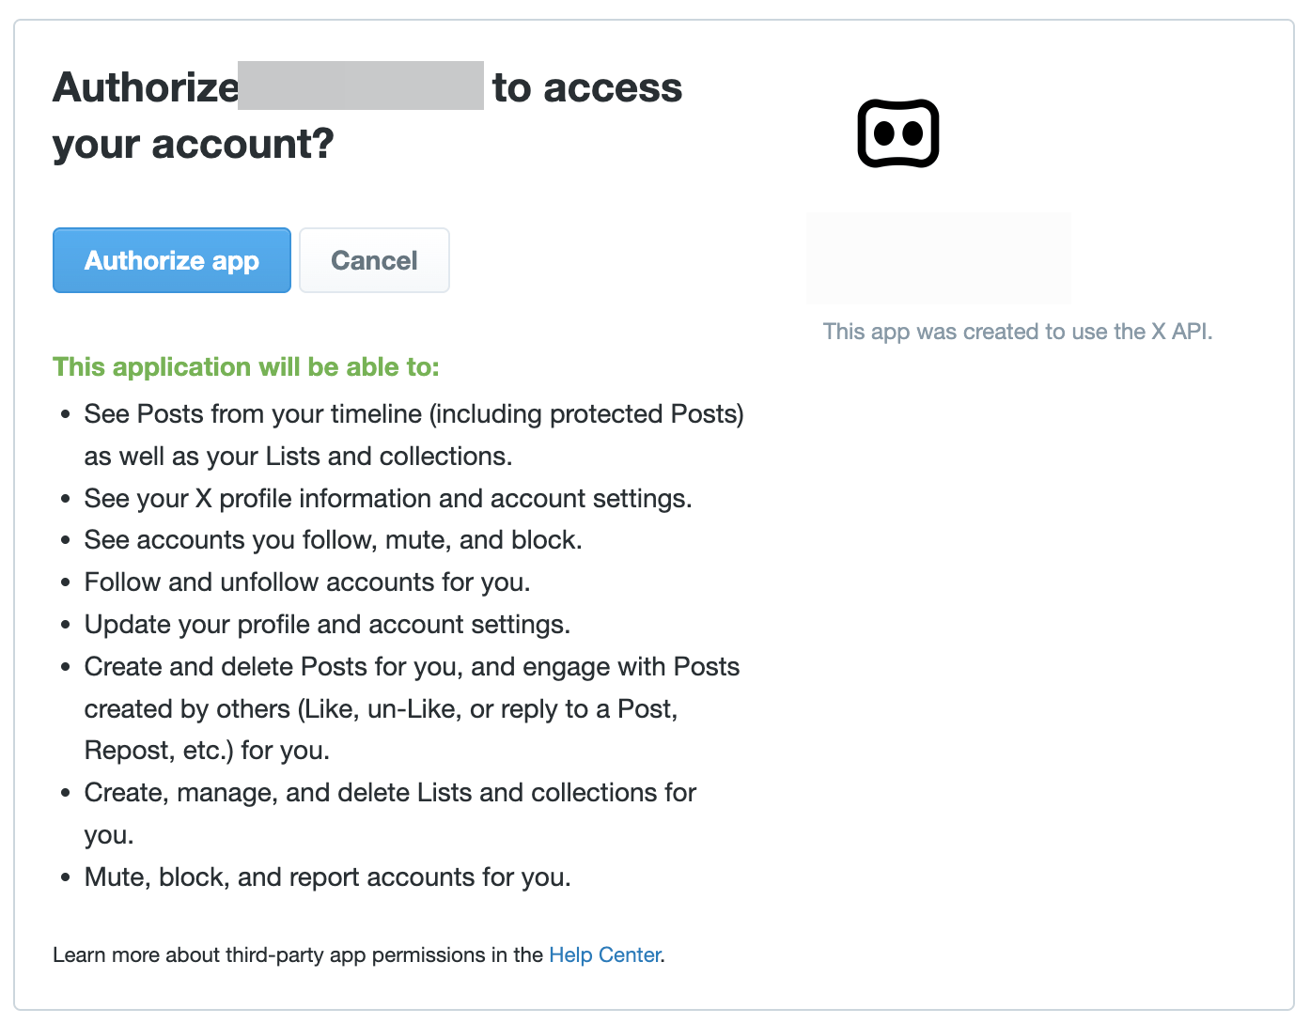Select the 'See accounts you follow, mute, and block' line
Viewport: 1310px width, 1024px height.
[333, 539]
